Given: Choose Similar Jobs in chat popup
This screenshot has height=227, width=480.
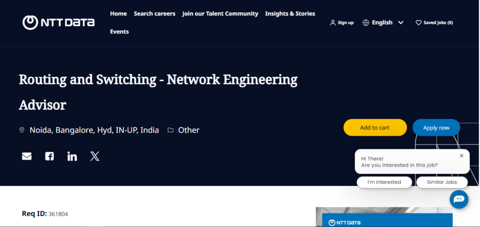Looking at the screenshot, I should coord(442,182).
